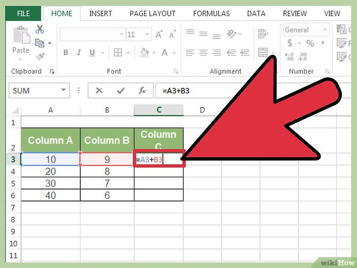The image size is (357, 268).
Task: Click the Paste clipboard icon
Action: pos(22,35)
